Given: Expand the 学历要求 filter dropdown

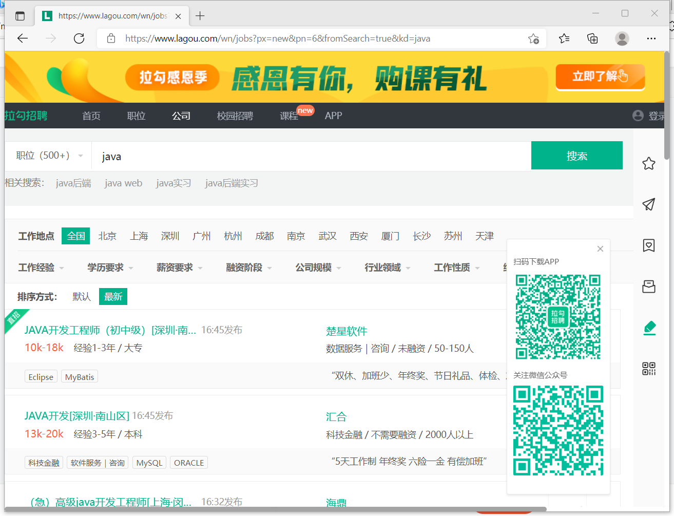Looking at the screenshot, I should click(110, 267).
